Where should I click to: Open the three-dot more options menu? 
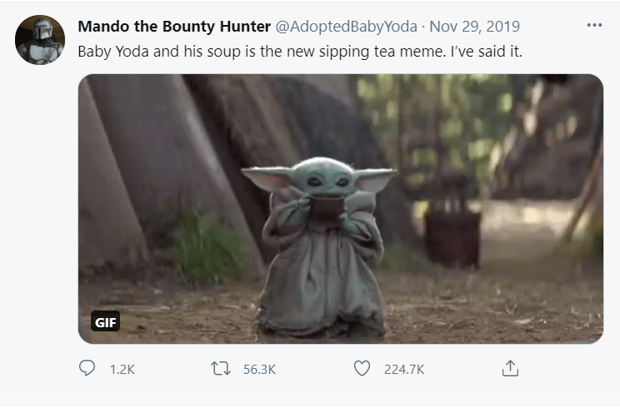[593, 25]
